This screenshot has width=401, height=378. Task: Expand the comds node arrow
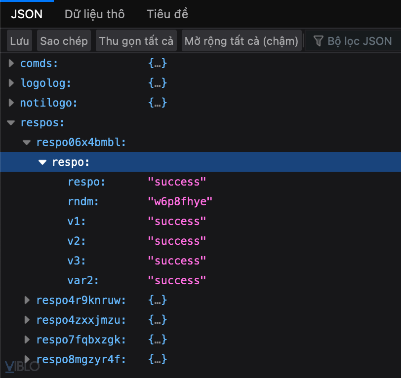pos(11,64)
